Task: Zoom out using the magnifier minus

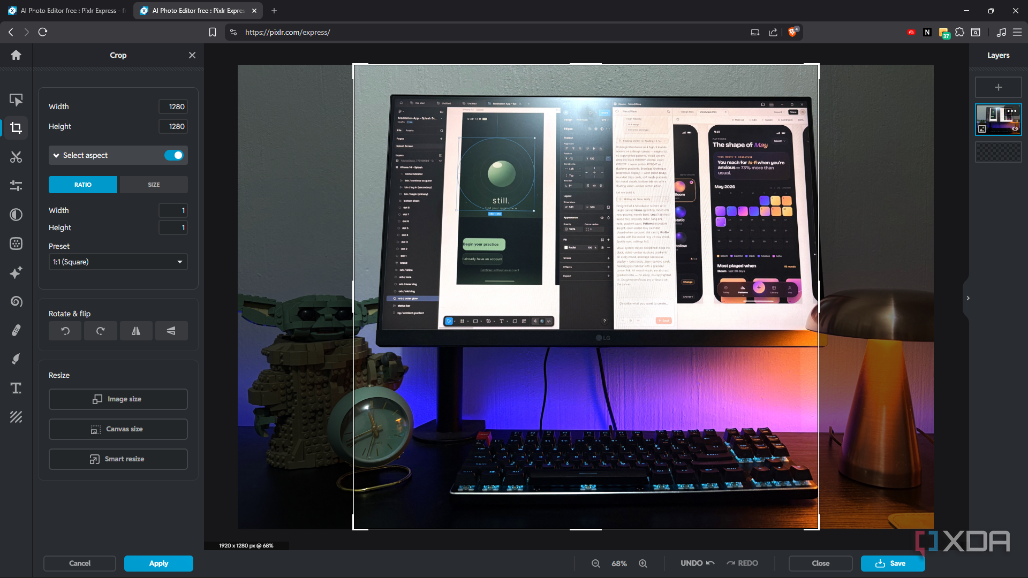Action: (x=595, y=564)
